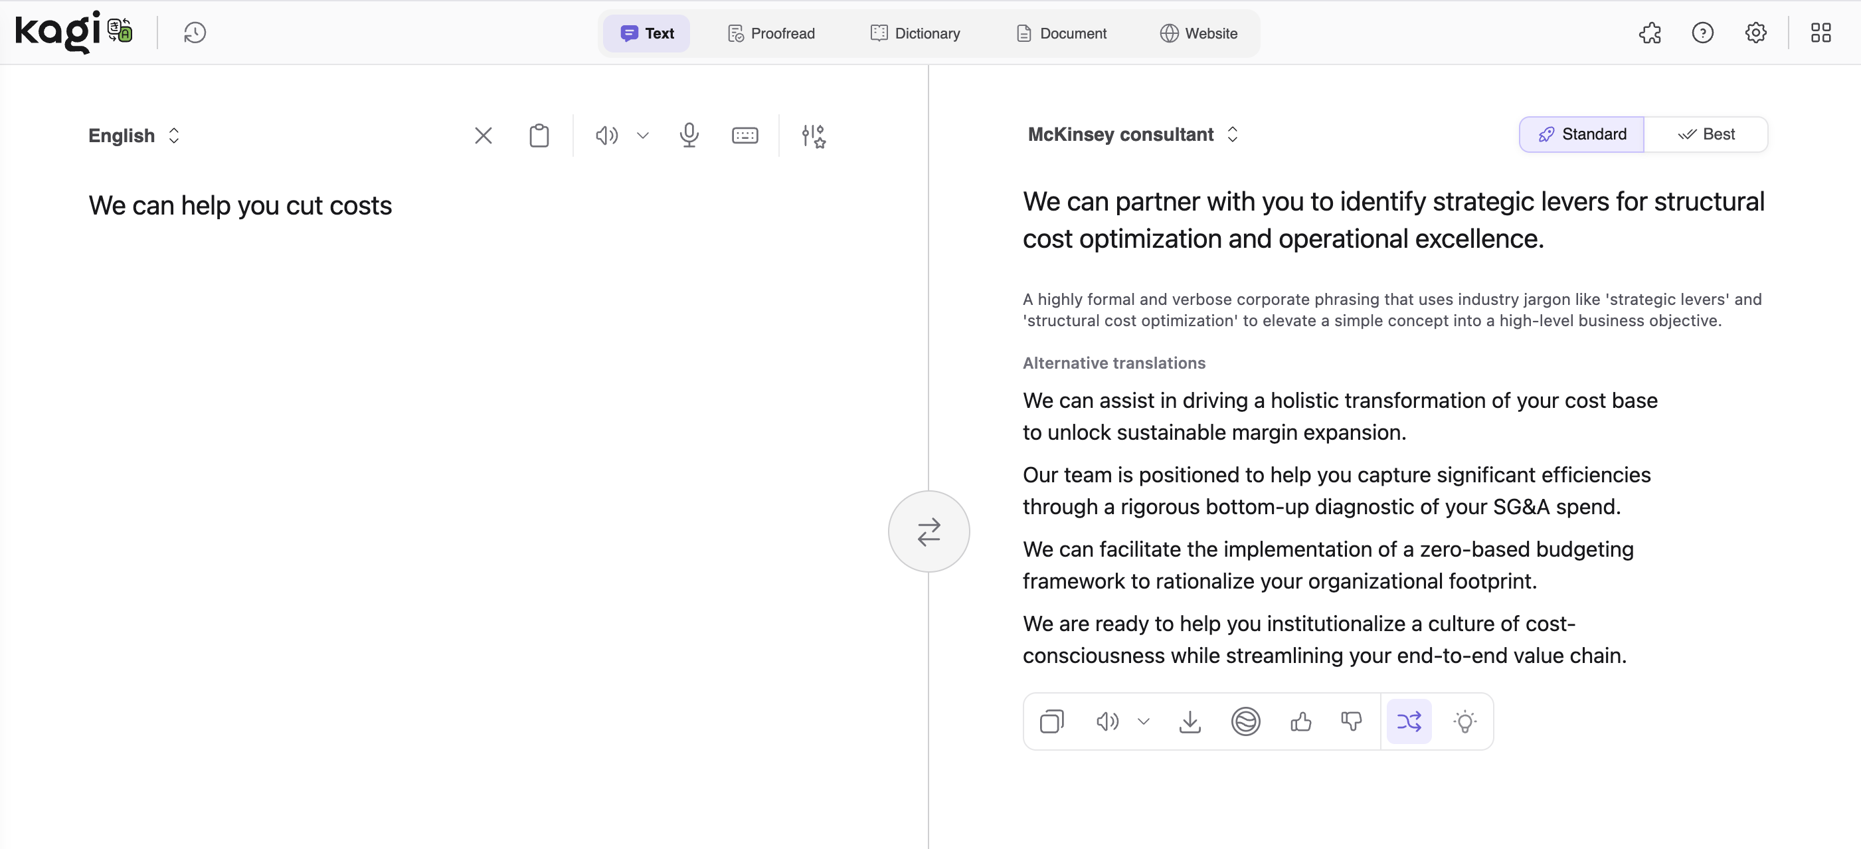
Task: Download the translation result
Action: 1189,721
